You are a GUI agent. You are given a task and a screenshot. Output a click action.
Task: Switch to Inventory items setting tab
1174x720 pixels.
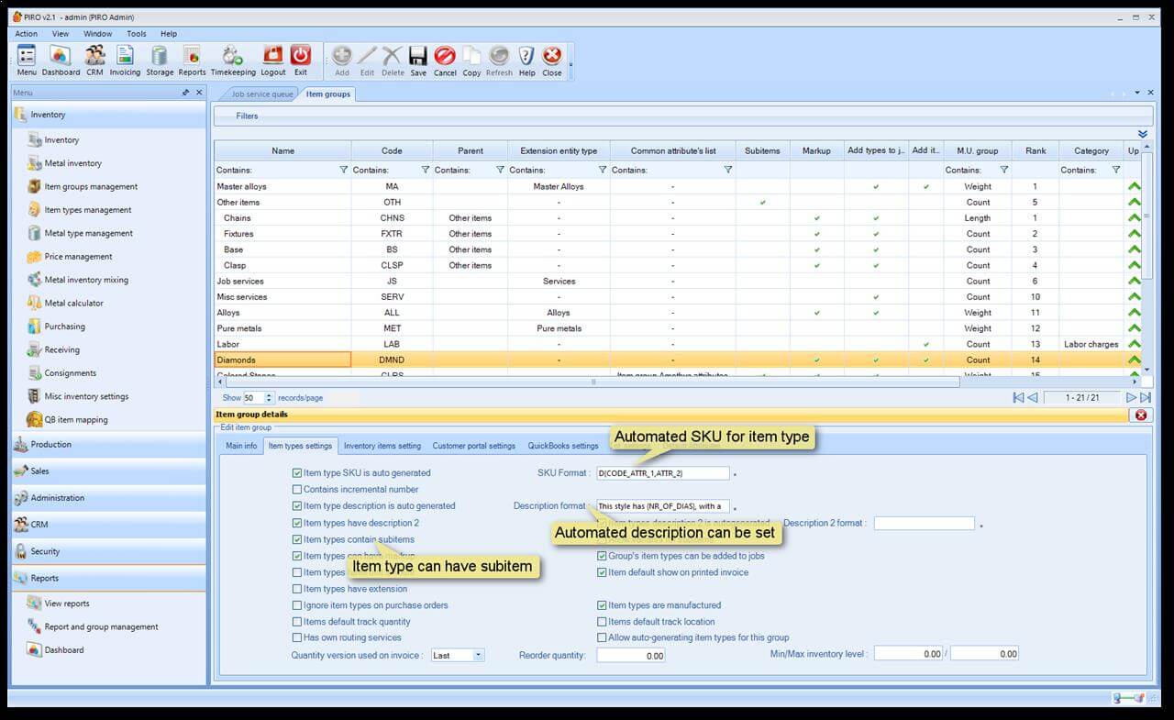point(382,446)
